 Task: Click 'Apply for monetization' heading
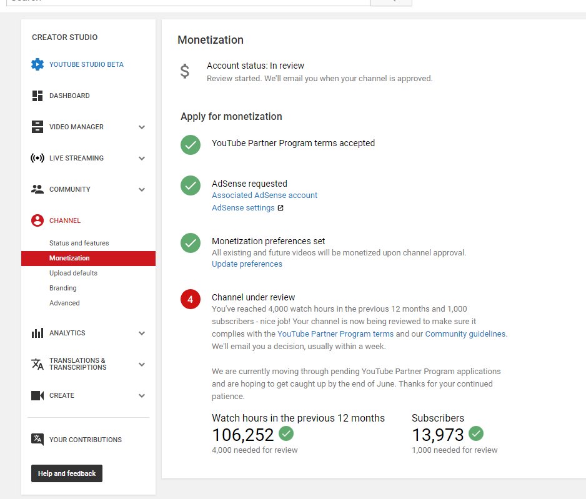(x=231, y=117)
